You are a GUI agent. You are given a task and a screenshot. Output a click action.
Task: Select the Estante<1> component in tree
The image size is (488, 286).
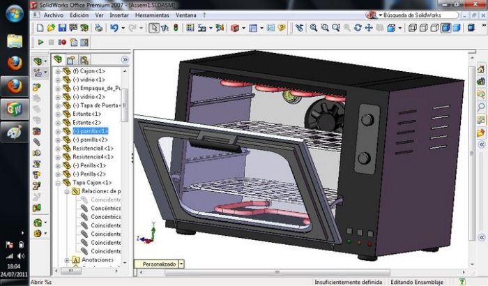pyautogui.click(x=87, y=114)
